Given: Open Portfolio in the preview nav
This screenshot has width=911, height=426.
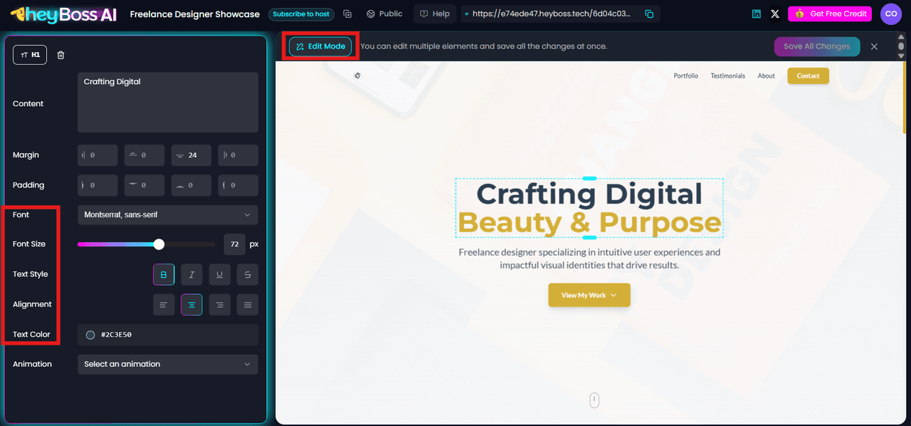Looking at the screenshot, I should coord(686,76).
